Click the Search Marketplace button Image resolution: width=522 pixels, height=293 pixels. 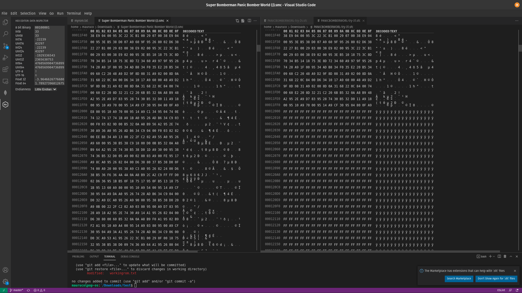point(459,279)
